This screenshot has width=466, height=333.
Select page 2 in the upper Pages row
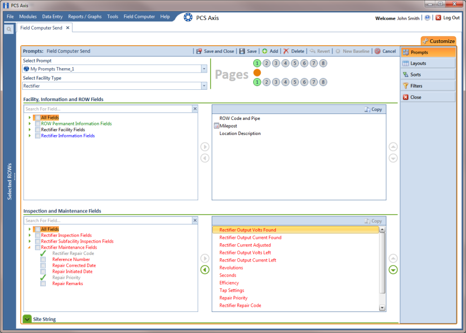(x=267, y=63)
